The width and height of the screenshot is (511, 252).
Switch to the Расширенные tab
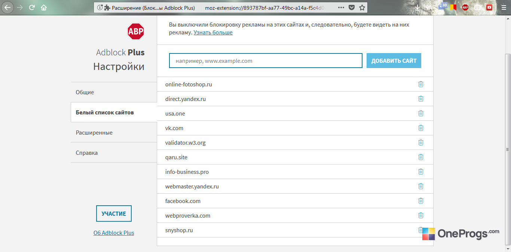click(114, 132)
